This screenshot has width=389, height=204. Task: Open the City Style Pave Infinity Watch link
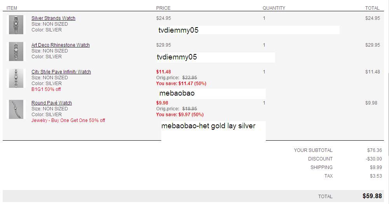tap(61, 72)
